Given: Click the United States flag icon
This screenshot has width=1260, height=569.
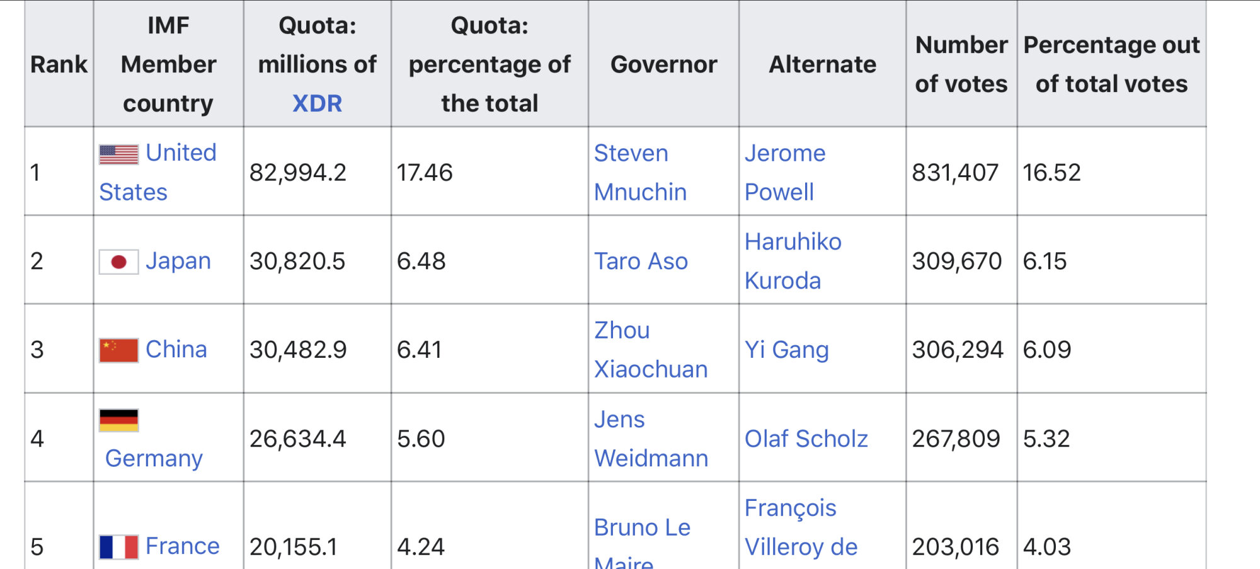Looking at the screenshot, I should (x=118, y=154).
